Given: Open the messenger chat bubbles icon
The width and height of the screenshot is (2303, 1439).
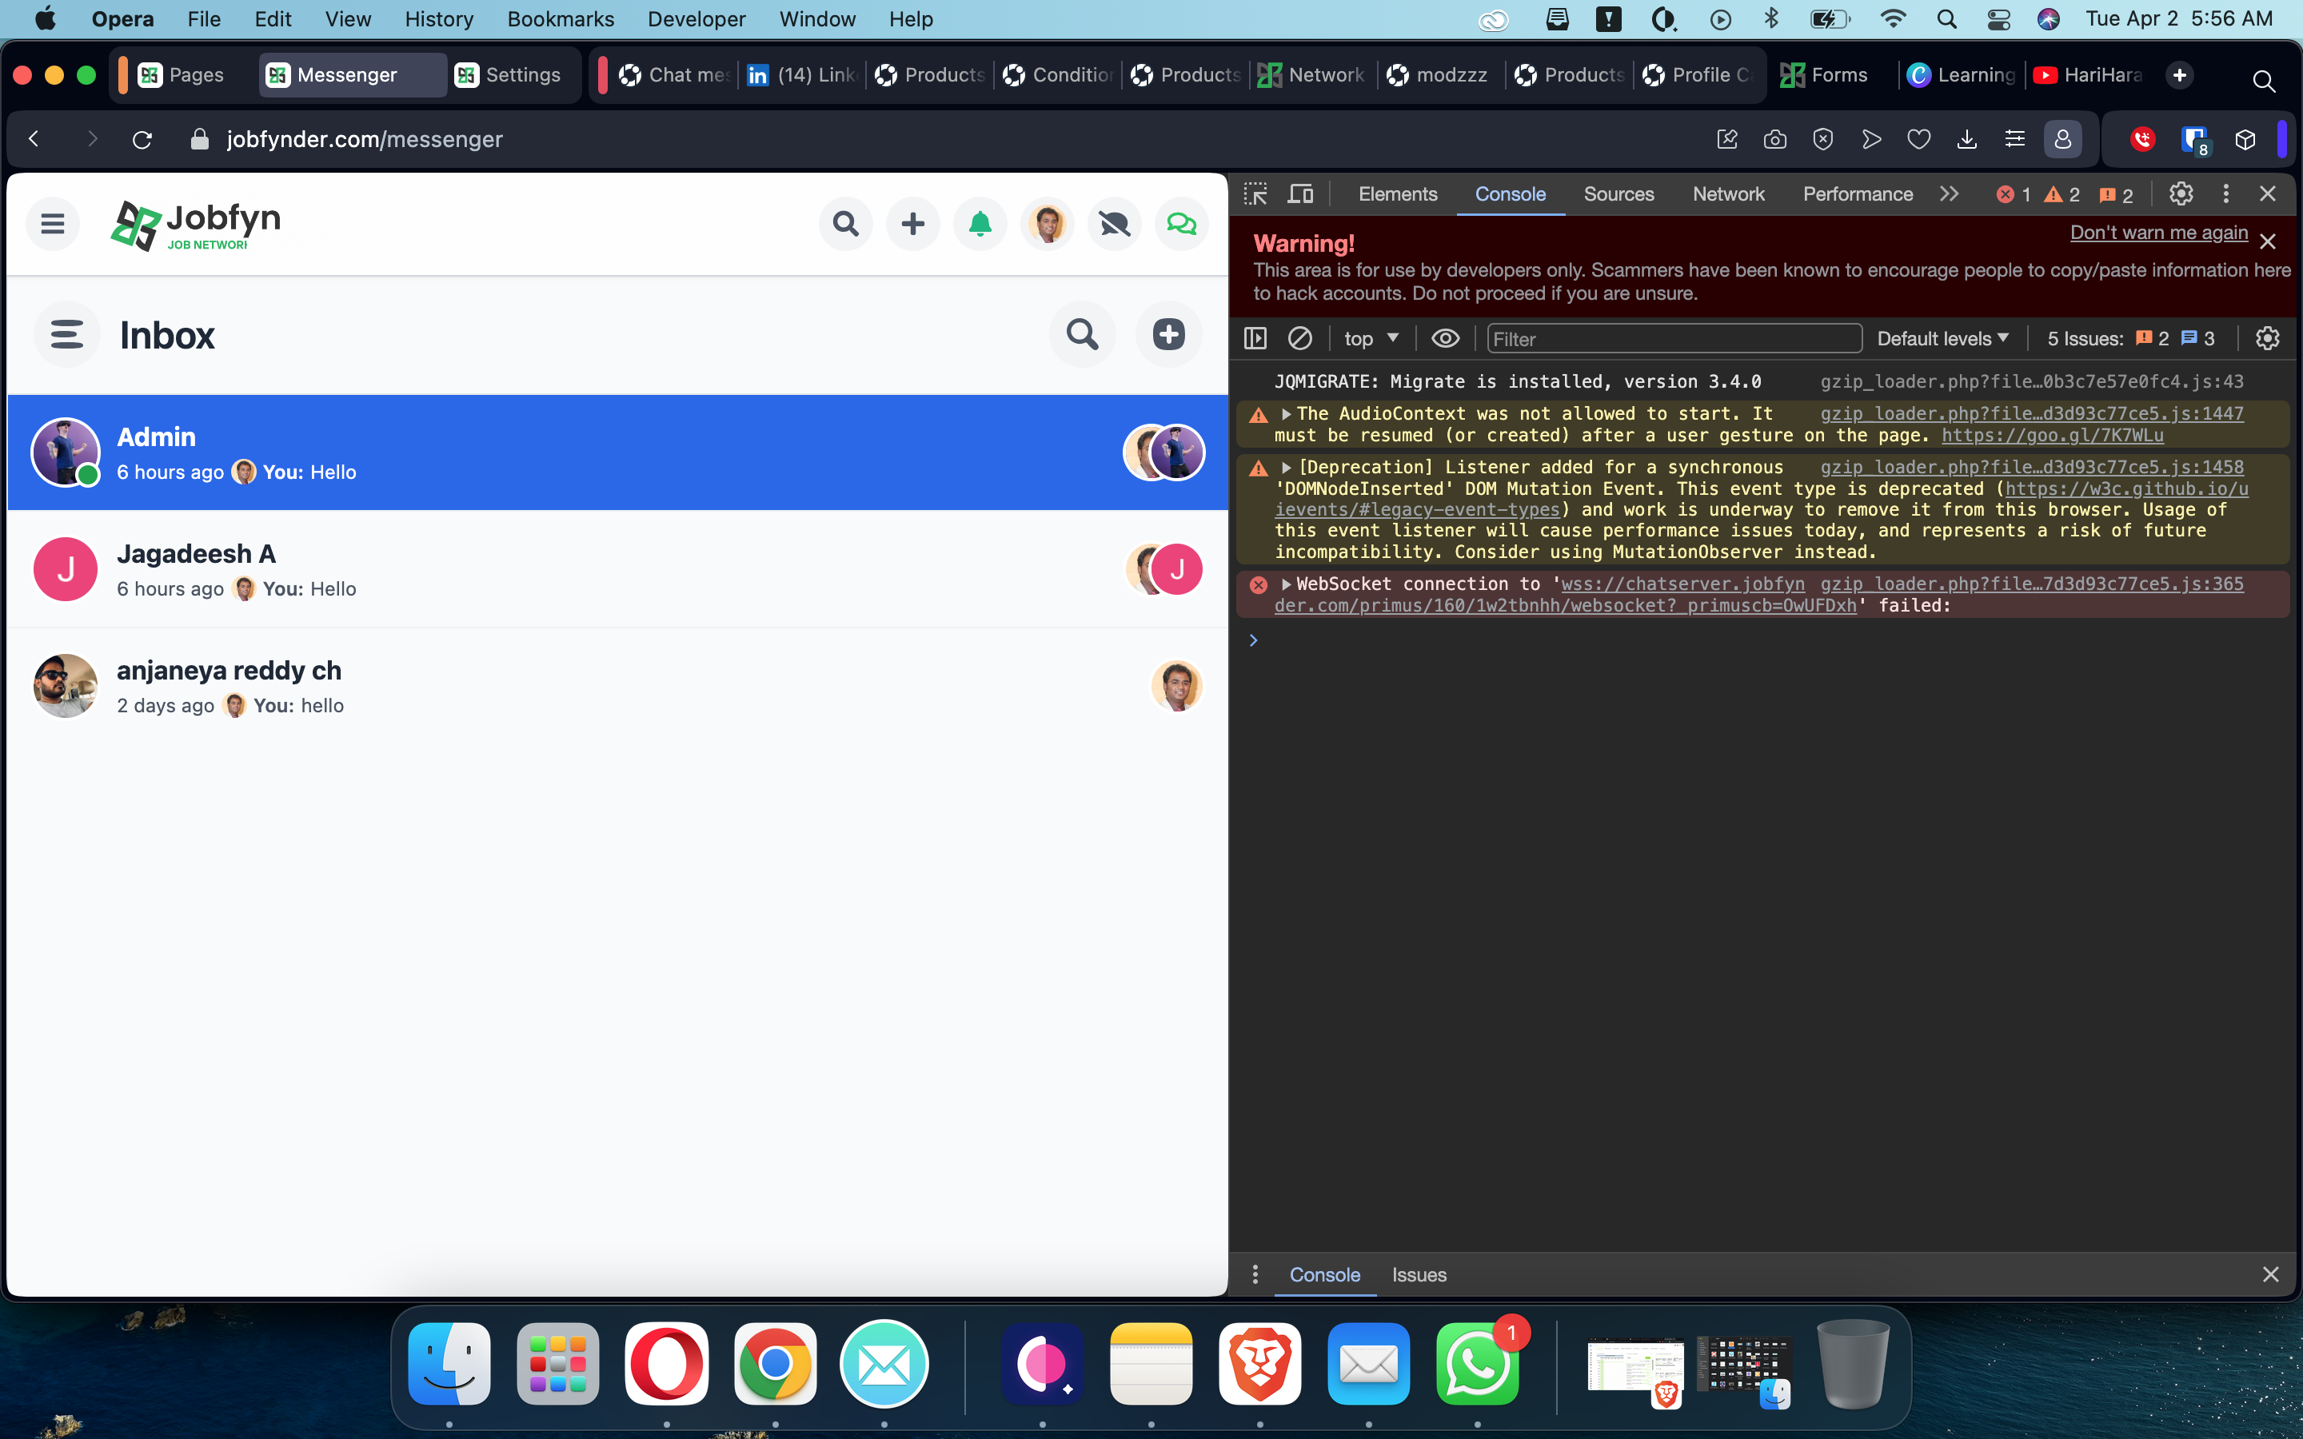Looking at the screenshot, I should point(1181,224).
